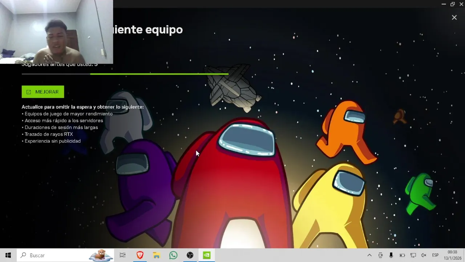Open File Explorer from the taskbar
The height and width of the screenshot is (262, 465).
click(157, 255)
